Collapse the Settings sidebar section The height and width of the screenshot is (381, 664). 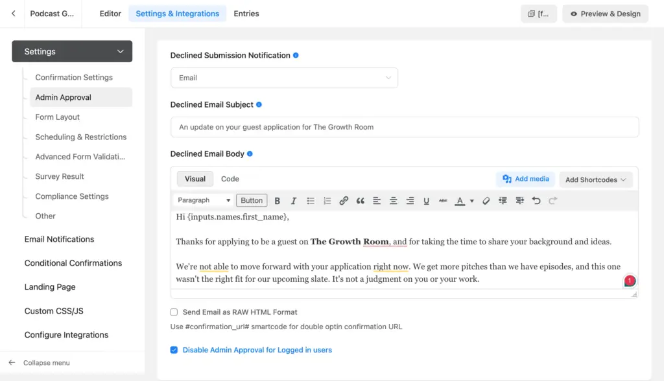(x=72, y=51)
